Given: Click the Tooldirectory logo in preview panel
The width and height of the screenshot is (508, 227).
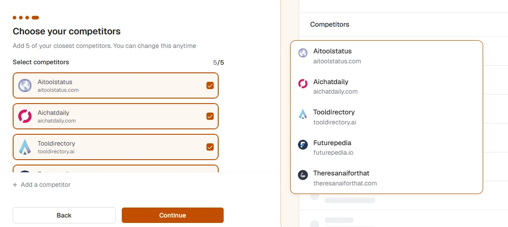Looking at the screenshot, I should point(302,114).
